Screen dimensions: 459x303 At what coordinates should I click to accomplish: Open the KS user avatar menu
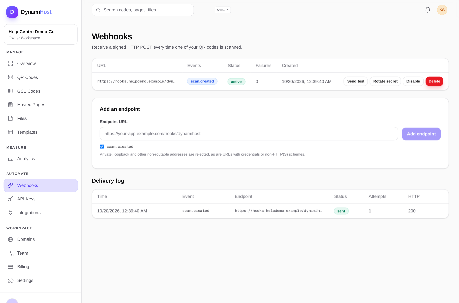(442, 10)
